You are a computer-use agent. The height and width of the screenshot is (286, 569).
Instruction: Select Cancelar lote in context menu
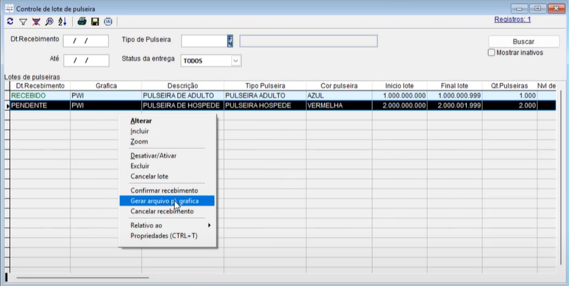pos(149,176)
